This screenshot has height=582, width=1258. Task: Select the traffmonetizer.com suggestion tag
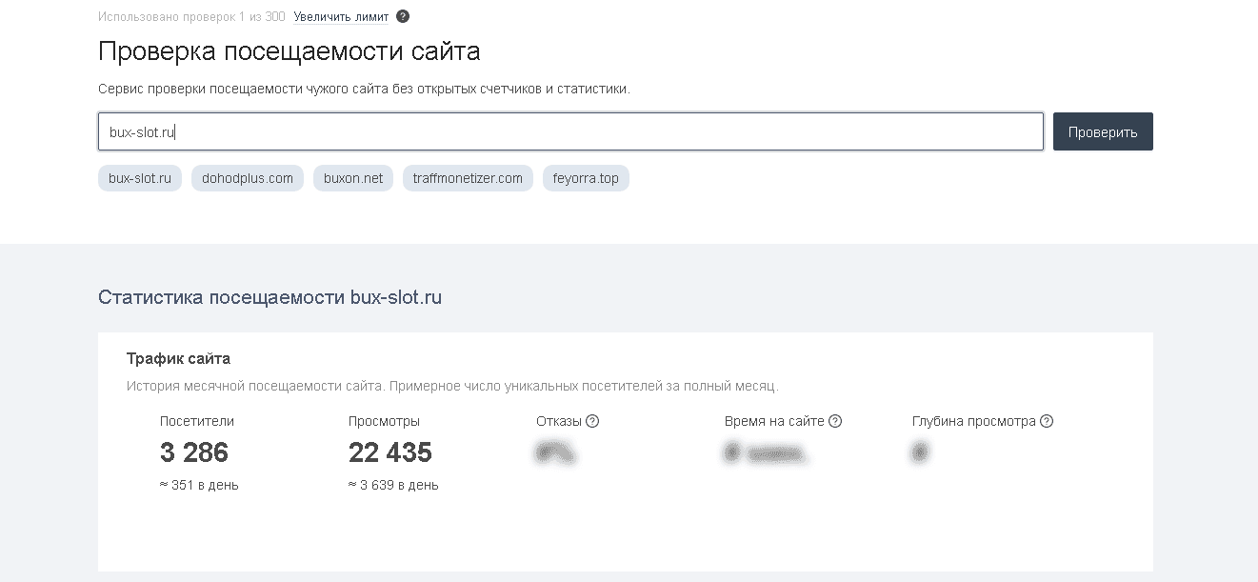(468, 178)
